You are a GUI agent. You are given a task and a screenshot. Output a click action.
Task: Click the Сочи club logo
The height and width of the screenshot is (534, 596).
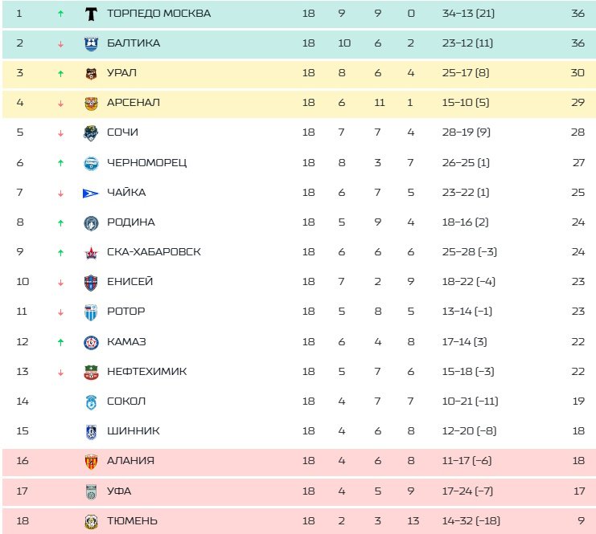pyautogui.click(x=91, y=132)
